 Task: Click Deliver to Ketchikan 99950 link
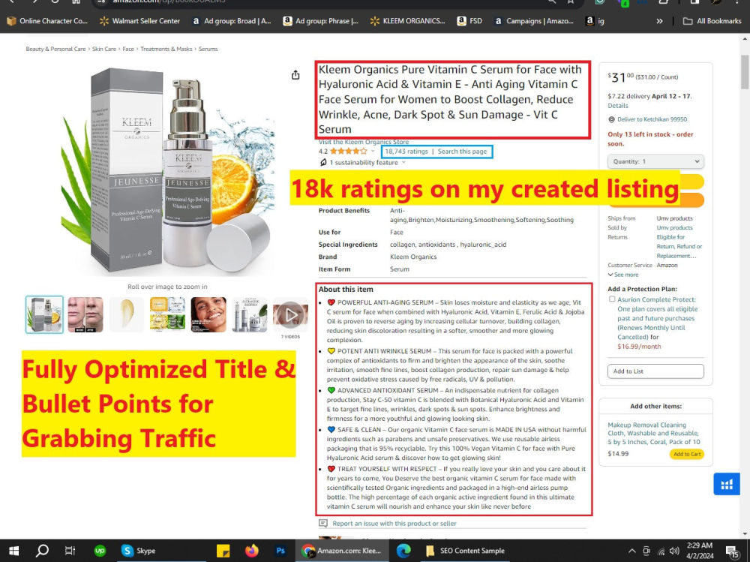pyautogui.click(x=652, y=119)
